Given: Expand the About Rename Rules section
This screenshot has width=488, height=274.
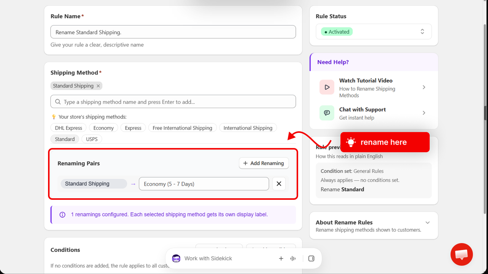Looking at the screenshot, I should pos(427,223).
